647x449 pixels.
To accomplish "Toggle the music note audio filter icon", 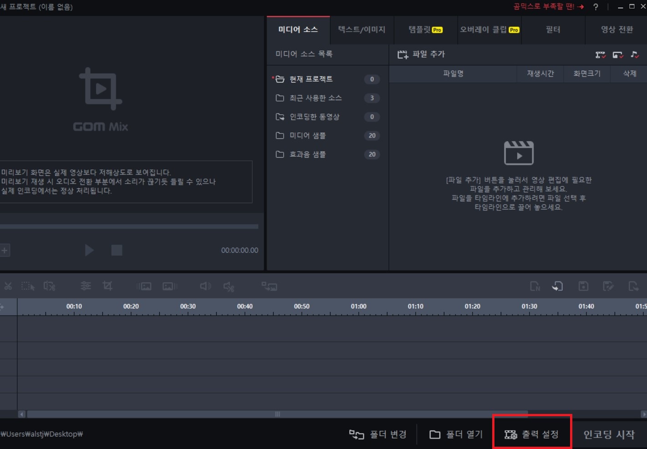I will coord(635,55).
